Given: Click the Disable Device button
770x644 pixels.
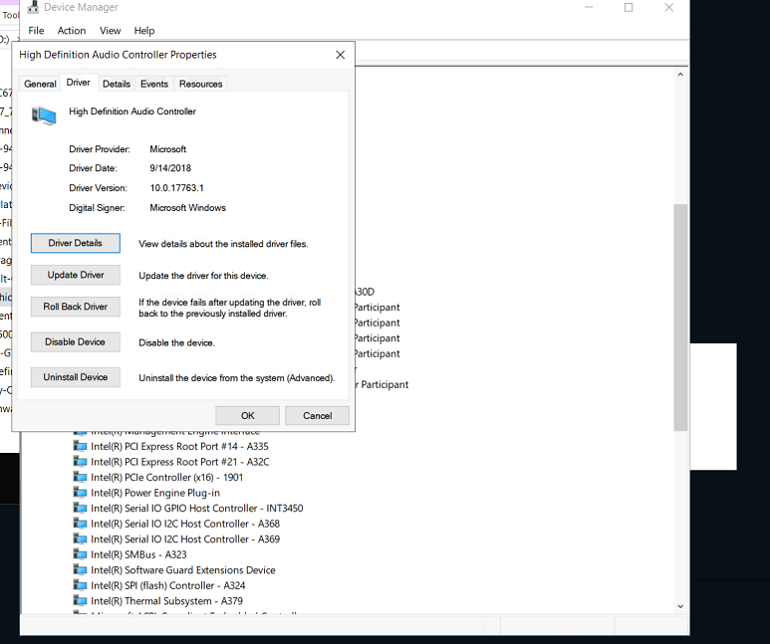Looking at the screenshot, I should click(75, 341).
